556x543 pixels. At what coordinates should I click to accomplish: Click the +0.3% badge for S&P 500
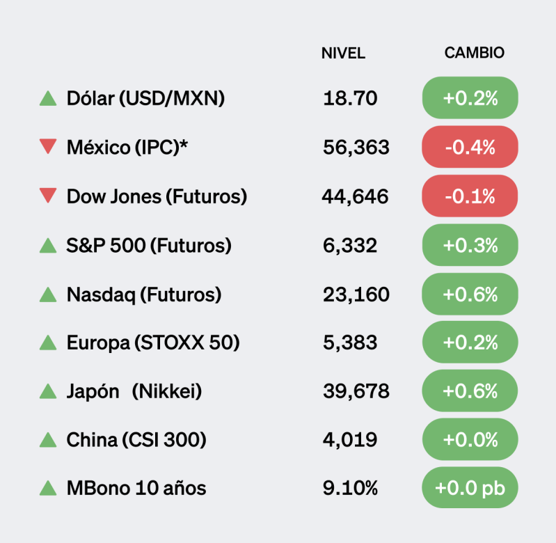tap(470, 245)
